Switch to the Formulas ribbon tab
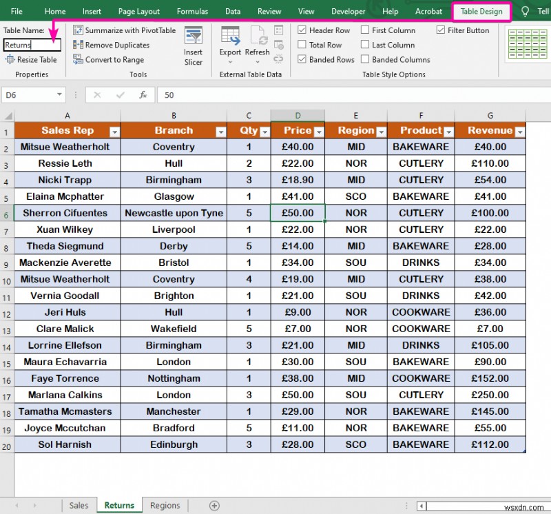551x514 pixels. point(192,11)
